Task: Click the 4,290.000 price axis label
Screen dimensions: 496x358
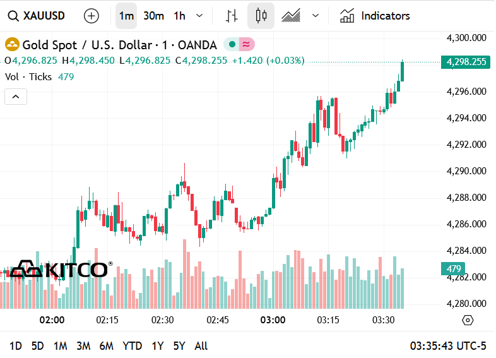Action: (x=466, y=171)
